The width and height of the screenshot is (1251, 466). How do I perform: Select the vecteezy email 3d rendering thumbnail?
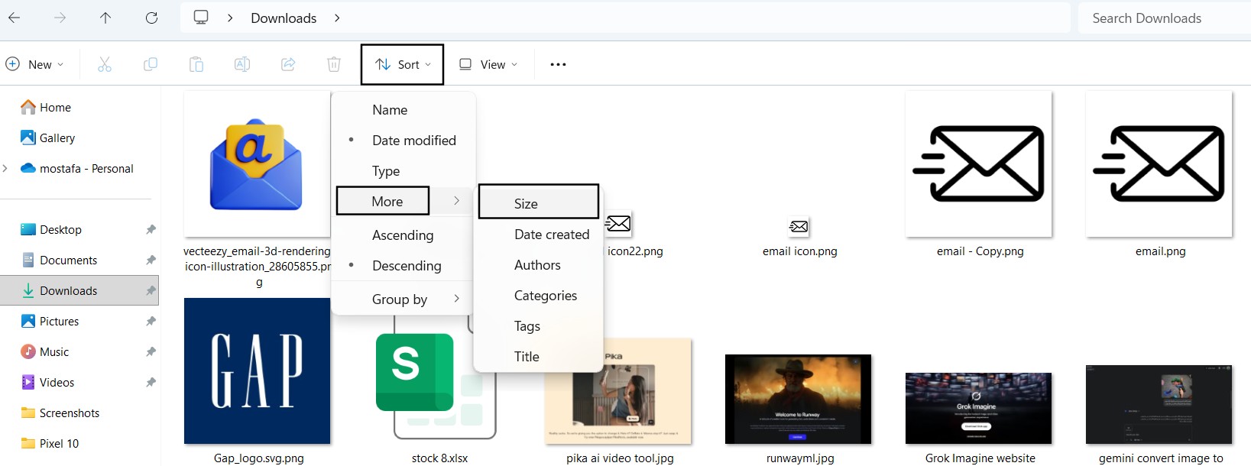257,164
